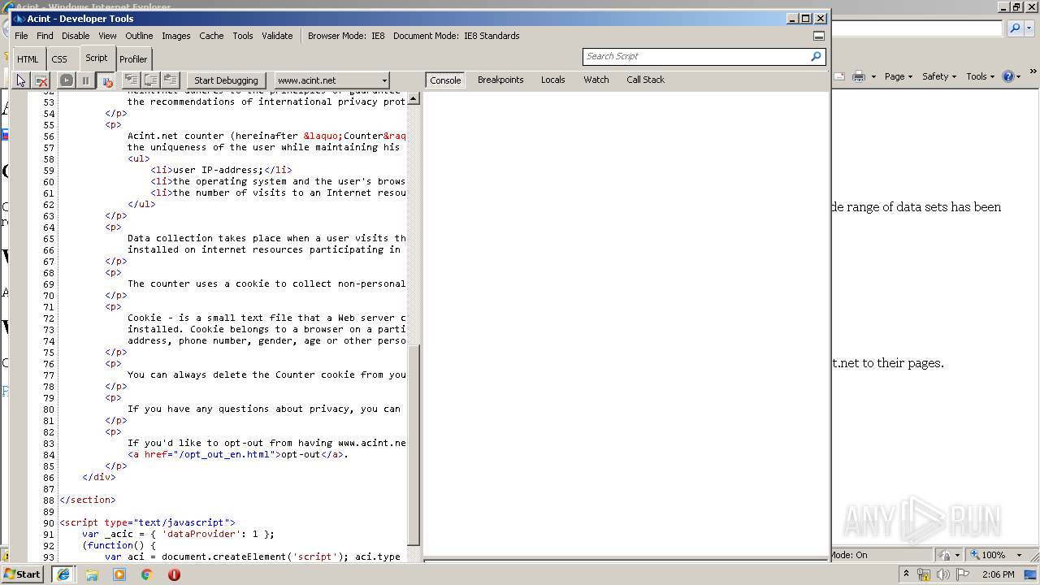Open the IE Tools menu dropdown
This screenshot has width=1040, height=585.
click(980, 76)
